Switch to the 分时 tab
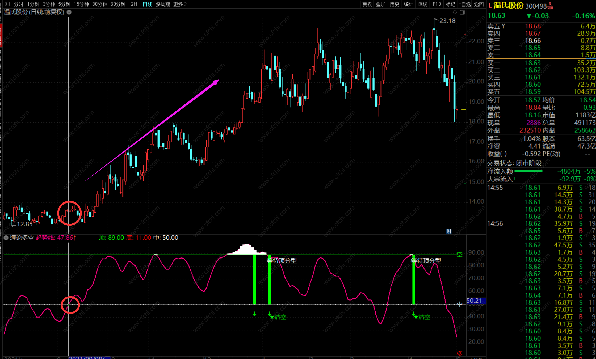 click(x=19, y=4)
